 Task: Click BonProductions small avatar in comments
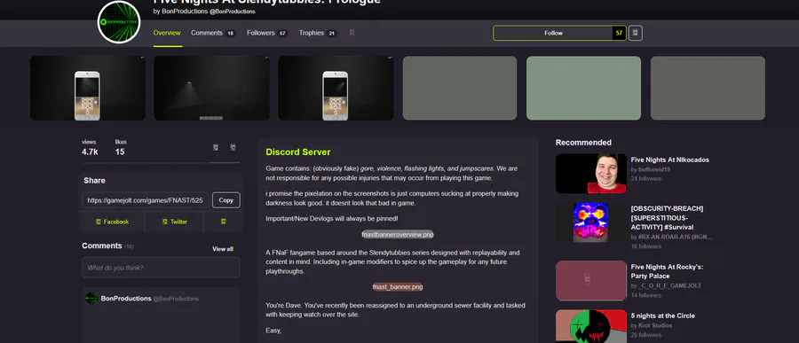click(x=91, y=298)
